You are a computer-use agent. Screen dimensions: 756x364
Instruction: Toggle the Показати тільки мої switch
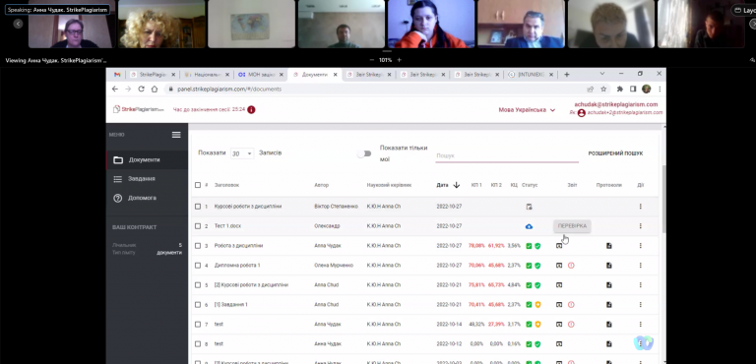click(x=365, y=153)
